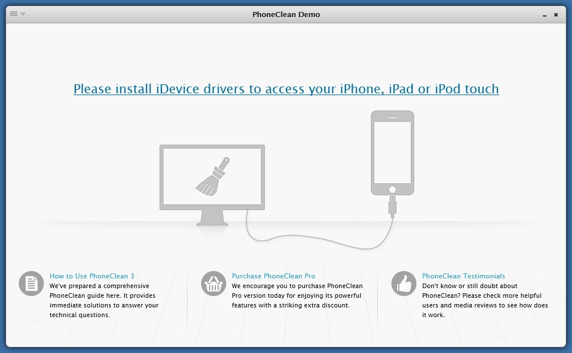Click the PhoneClean Demo window title
This screenshot has height=353, width=572.
(x=286, y=14)
